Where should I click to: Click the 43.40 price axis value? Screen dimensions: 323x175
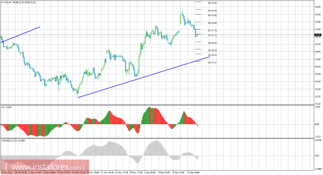pos(318,89)
